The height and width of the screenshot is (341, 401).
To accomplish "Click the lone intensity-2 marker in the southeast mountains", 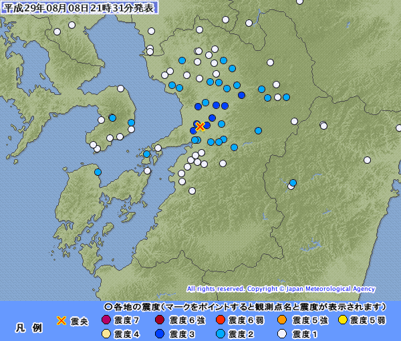I will click(x=293, y=183).
